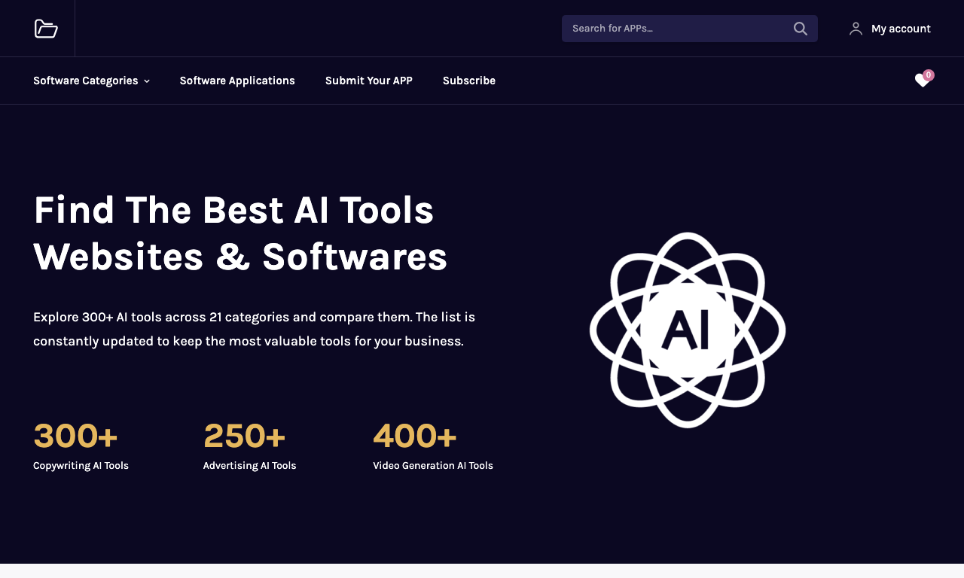Click the 400+ Video Generation AI Tools stat

433,446
